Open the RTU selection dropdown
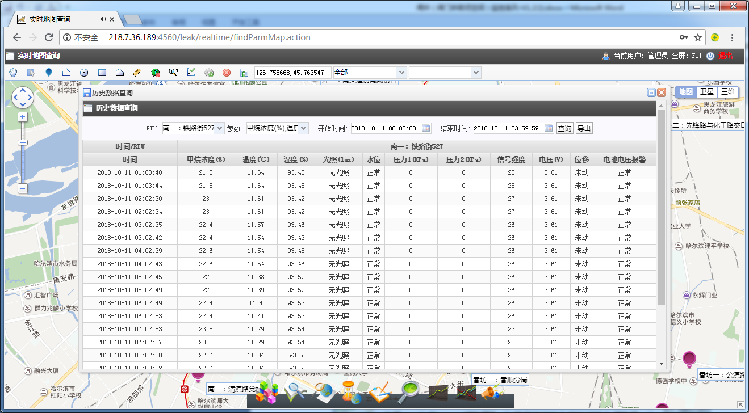The width and height of the screenshot is (749, 413). tap(193, 128)
